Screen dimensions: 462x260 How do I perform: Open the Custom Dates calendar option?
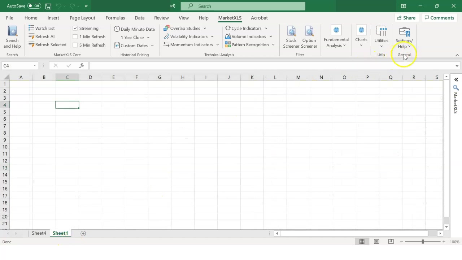point(134,45)
